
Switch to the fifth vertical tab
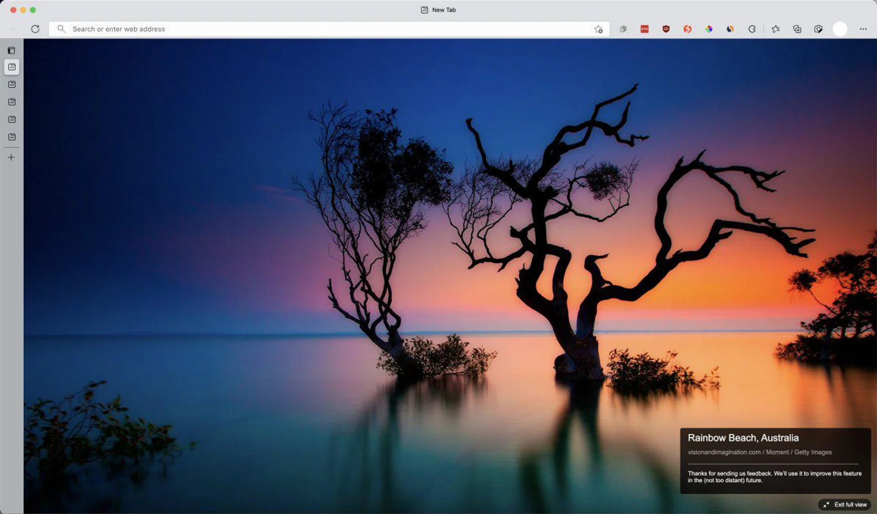[12, 137]
